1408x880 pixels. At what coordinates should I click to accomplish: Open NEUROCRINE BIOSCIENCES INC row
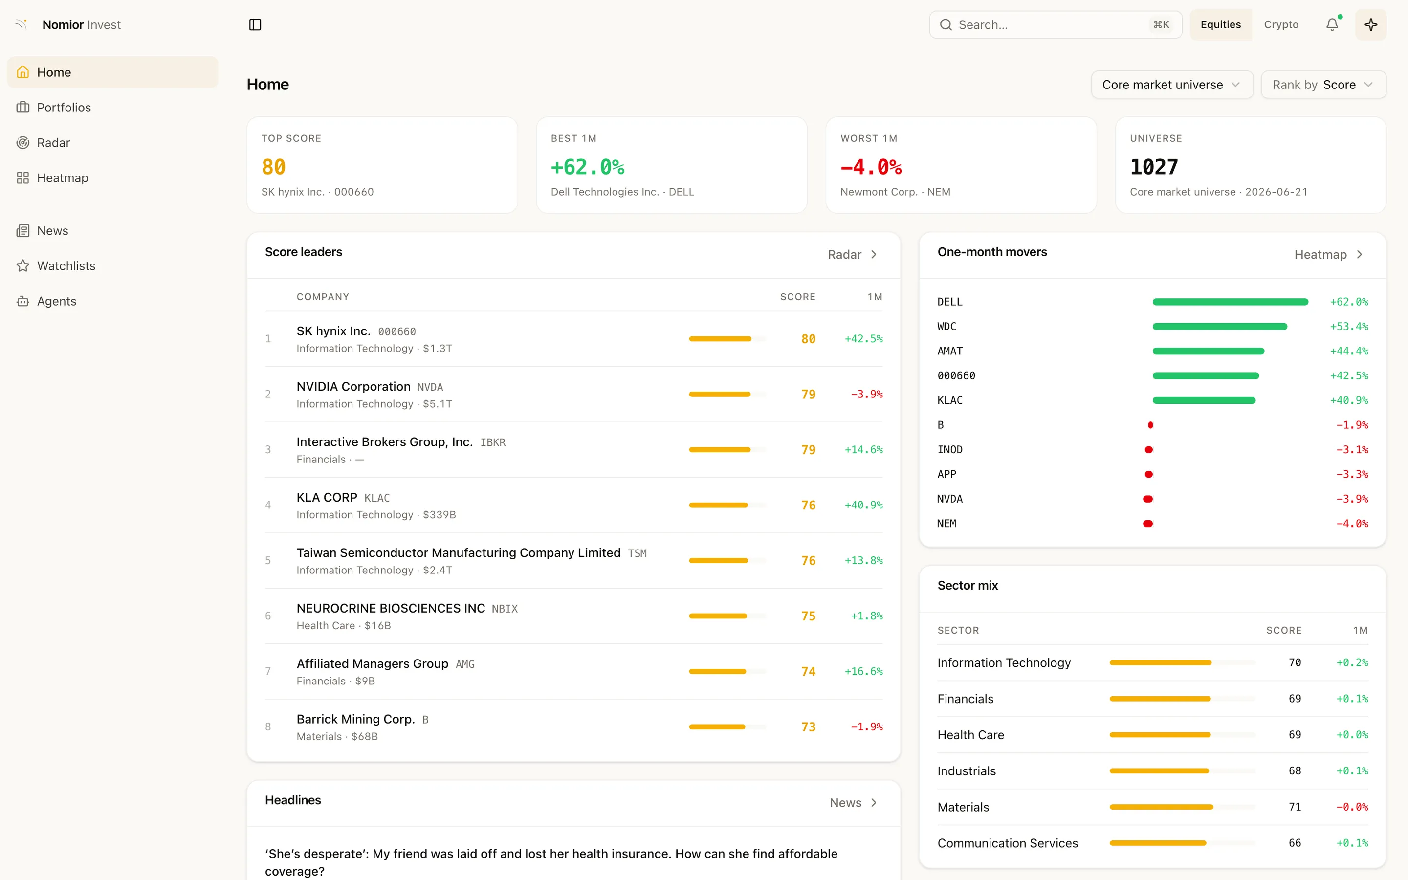coord(573,616)
